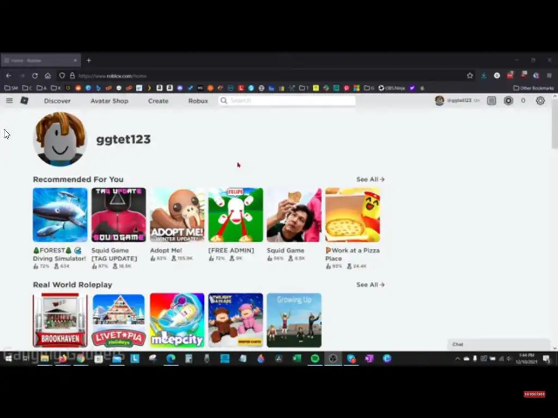Open the Firefox application menu button
This screenshot has height=418, width=558.
pyautogui.click(x=549, y=75)
